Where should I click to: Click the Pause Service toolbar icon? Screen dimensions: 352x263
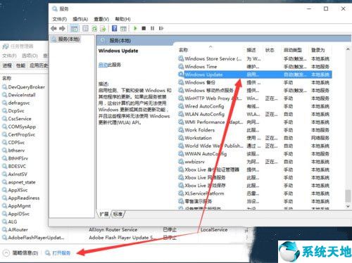152,28
